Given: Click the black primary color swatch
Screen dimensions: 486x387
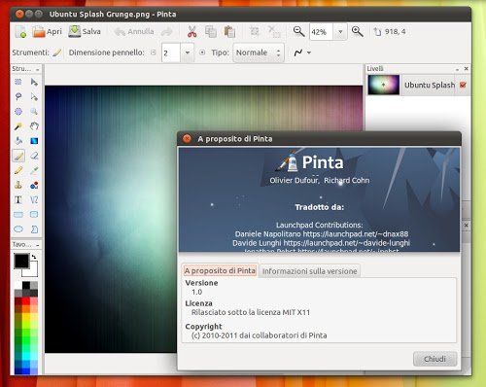Looking at the screenshot, I should 21,262.
